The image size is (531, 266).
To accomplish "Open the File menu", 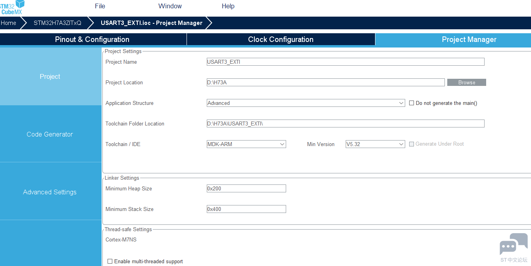I will [x=100, y=6].
